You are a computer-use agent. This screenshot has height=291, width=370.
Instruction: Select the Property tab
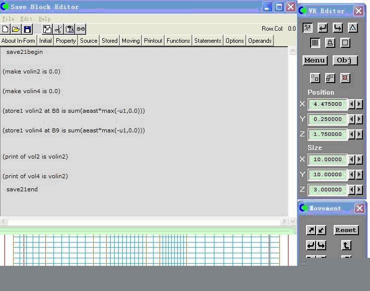66,41
